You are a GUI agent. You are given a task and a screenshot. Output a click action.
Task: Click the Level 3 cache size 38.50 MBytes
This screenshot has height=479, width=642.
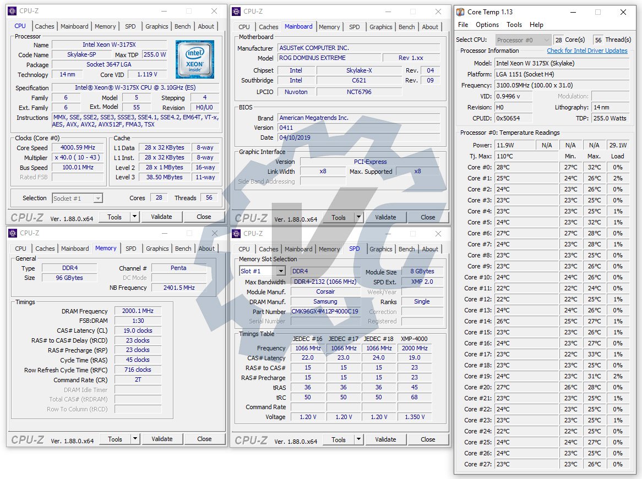[x=165, y=177]
